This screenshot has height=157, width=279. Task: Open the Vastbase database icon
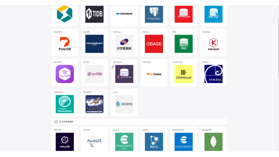pos(154,74)
